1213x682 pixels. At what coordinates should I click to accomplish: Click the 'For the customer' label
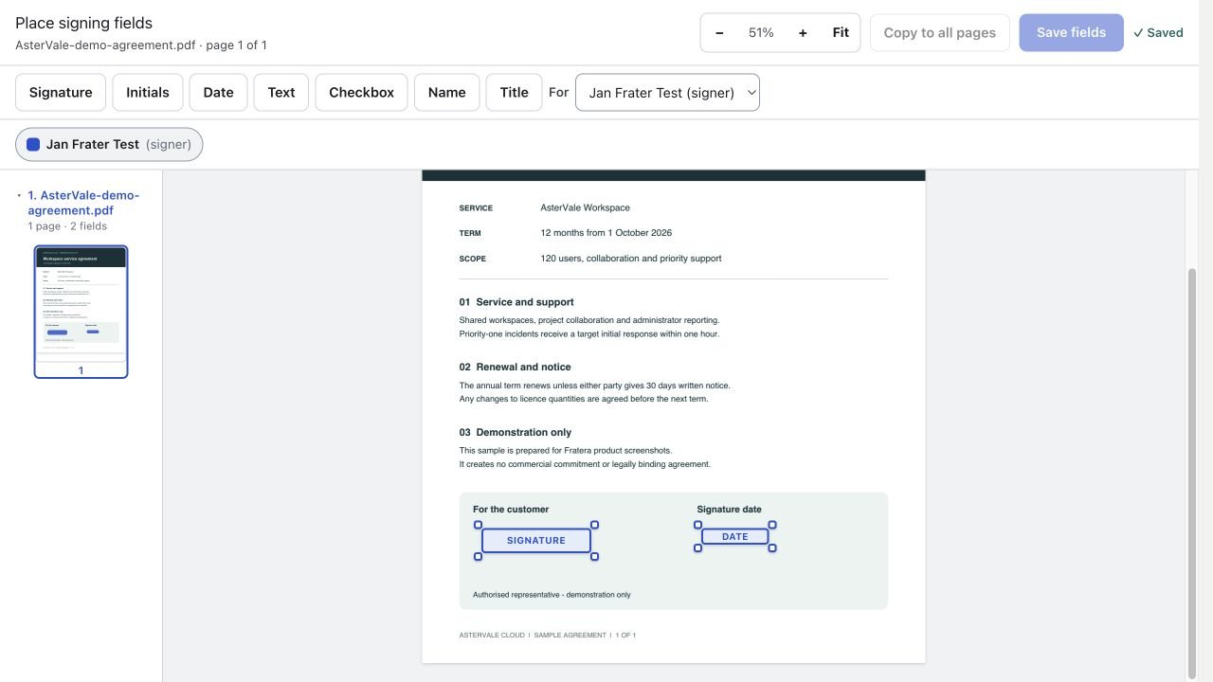click(x=511, y=510)
